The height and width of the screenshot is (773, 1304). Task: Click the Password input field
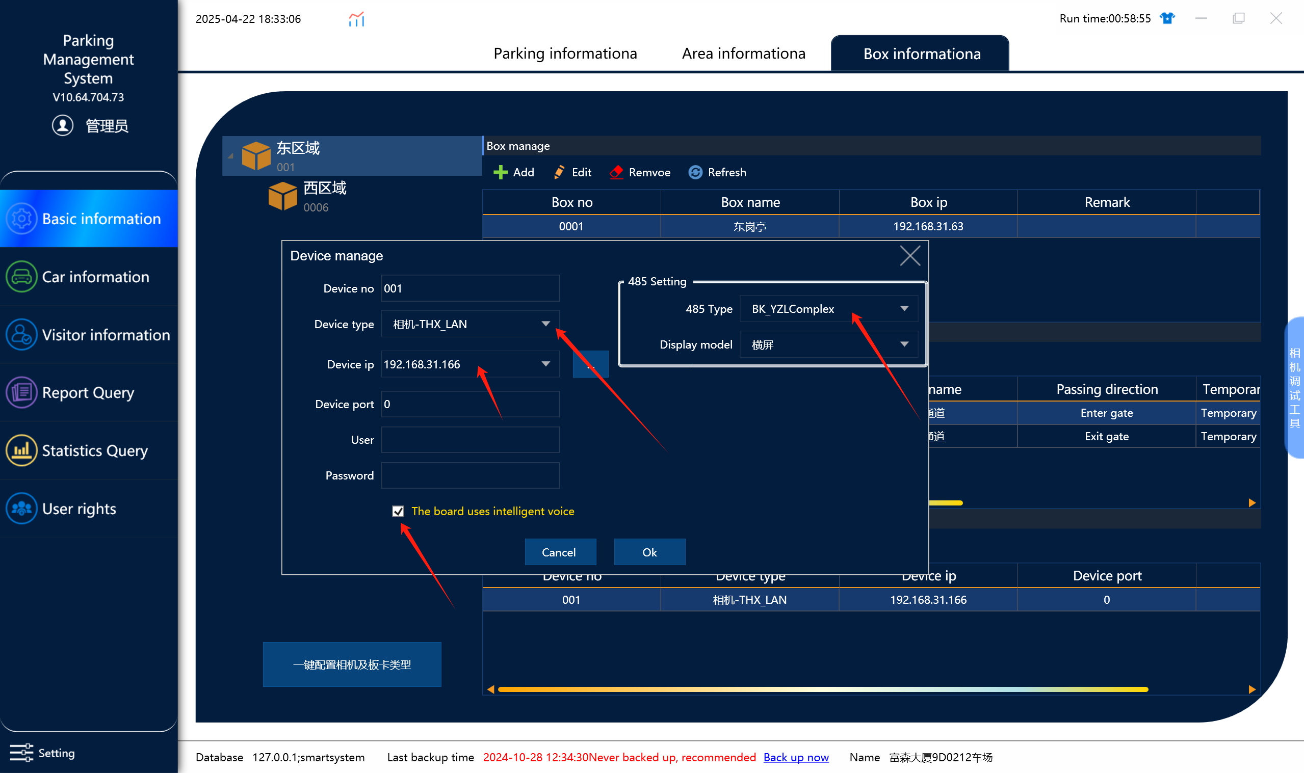pos(470,475)
